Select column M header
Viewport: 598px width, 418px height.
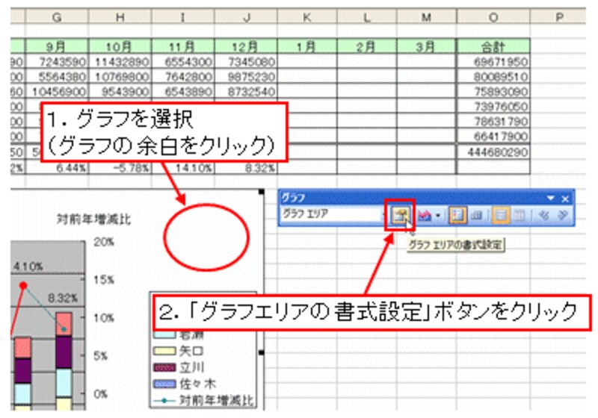[426, 17]
